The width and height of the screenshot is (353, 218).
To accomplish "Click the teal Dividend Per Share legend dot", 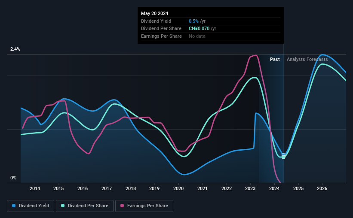I will point(63,206).
